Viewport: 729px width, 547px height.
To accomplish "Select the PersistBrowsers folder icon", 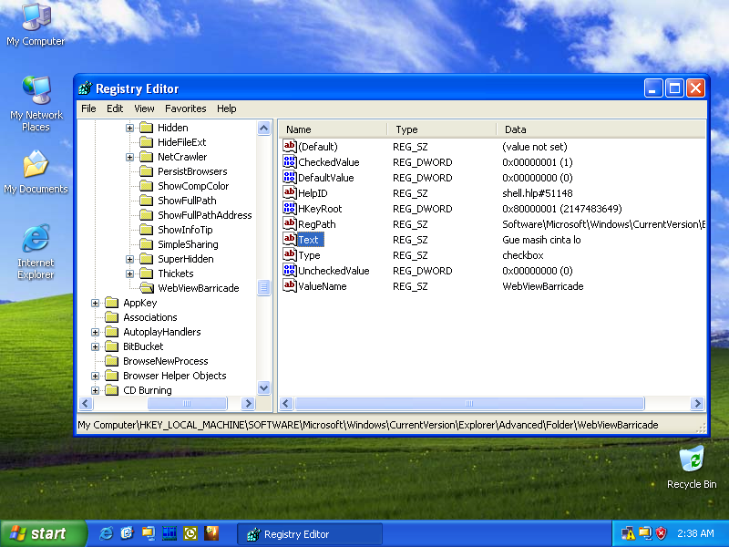I will tap(146, 171).
